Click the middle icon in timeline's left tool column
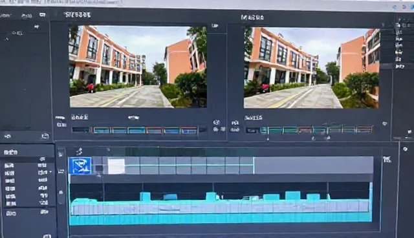 click(x=61, y=171)
